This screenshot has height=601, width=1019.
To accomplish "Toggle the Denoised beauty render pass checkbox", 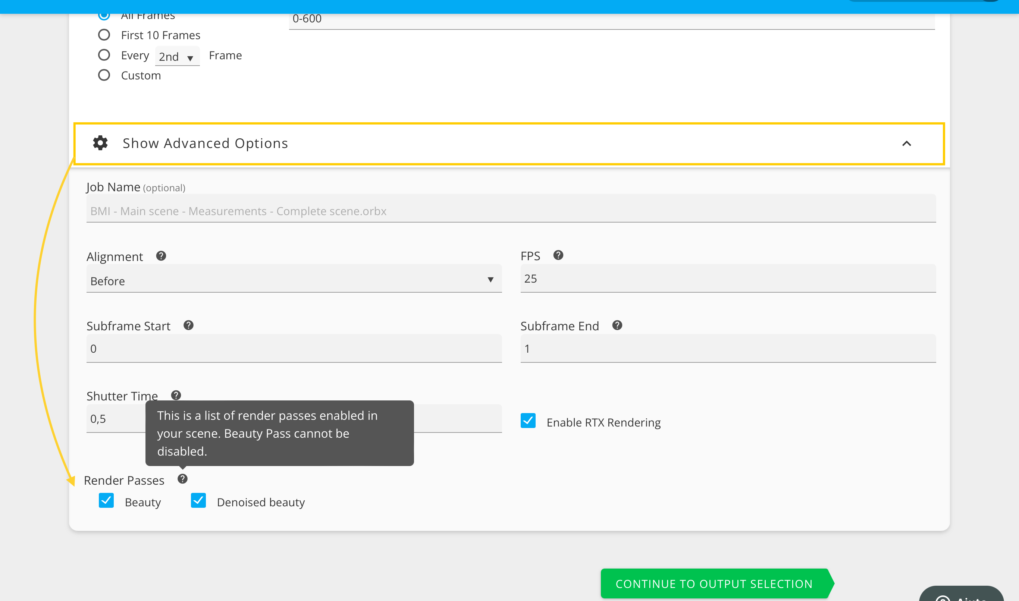I will click(198, 501).
